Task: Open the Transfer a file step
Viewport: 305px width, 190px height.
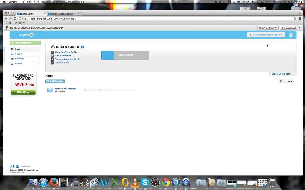Action: (x=62, y=63)
